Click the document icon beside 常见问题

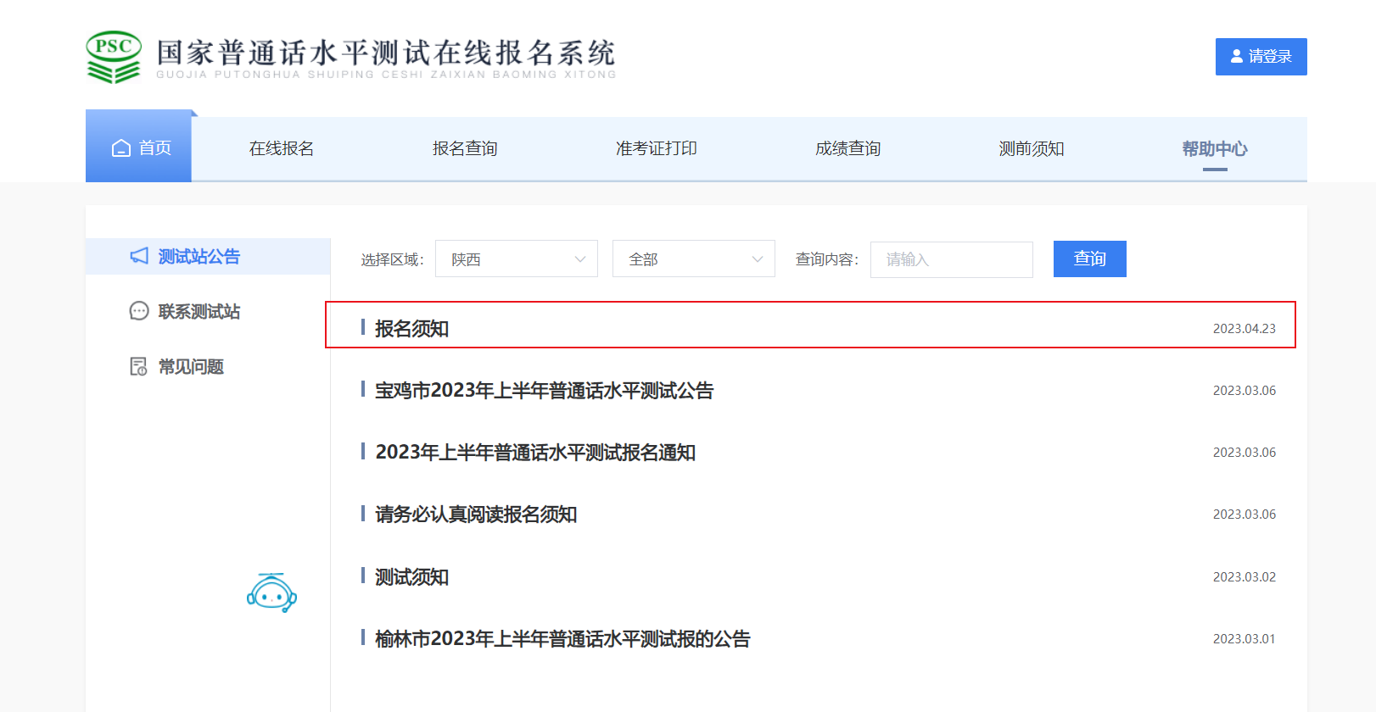tap(138, 366)
